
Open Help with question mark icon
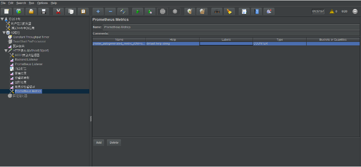257,11
